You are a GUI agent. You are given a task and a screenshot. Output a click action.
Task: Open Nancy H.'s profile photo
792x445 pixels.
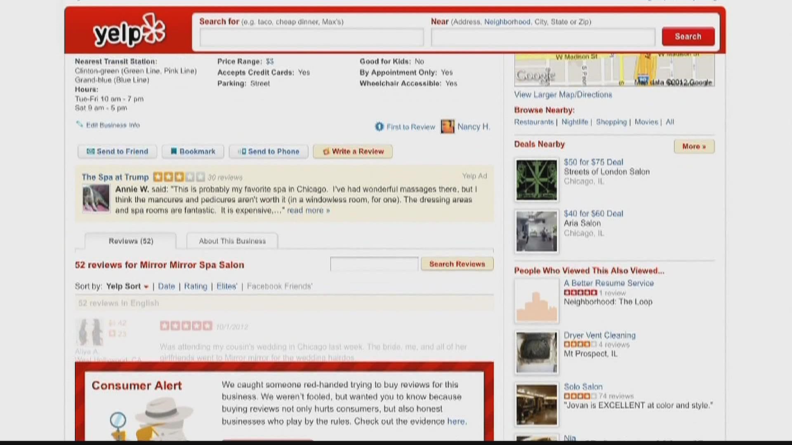(447, 126)
